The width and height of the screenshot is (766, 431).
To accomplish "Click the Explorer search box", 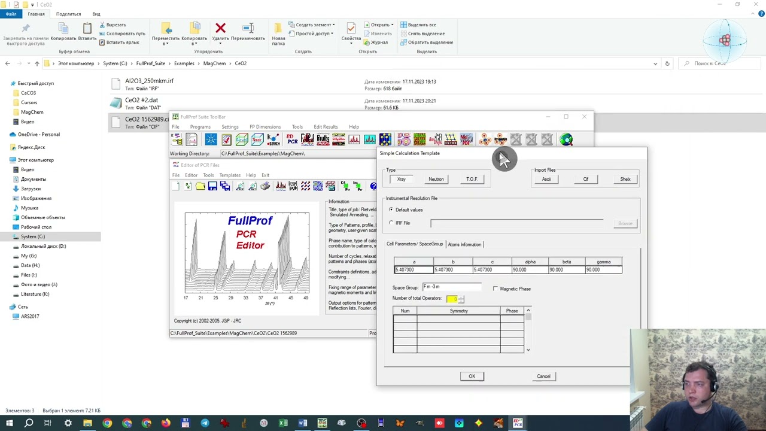I will click(721, 63).
